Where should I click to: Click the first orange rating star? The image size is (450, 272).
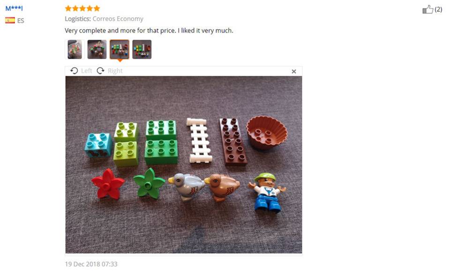tap(68, 8)
